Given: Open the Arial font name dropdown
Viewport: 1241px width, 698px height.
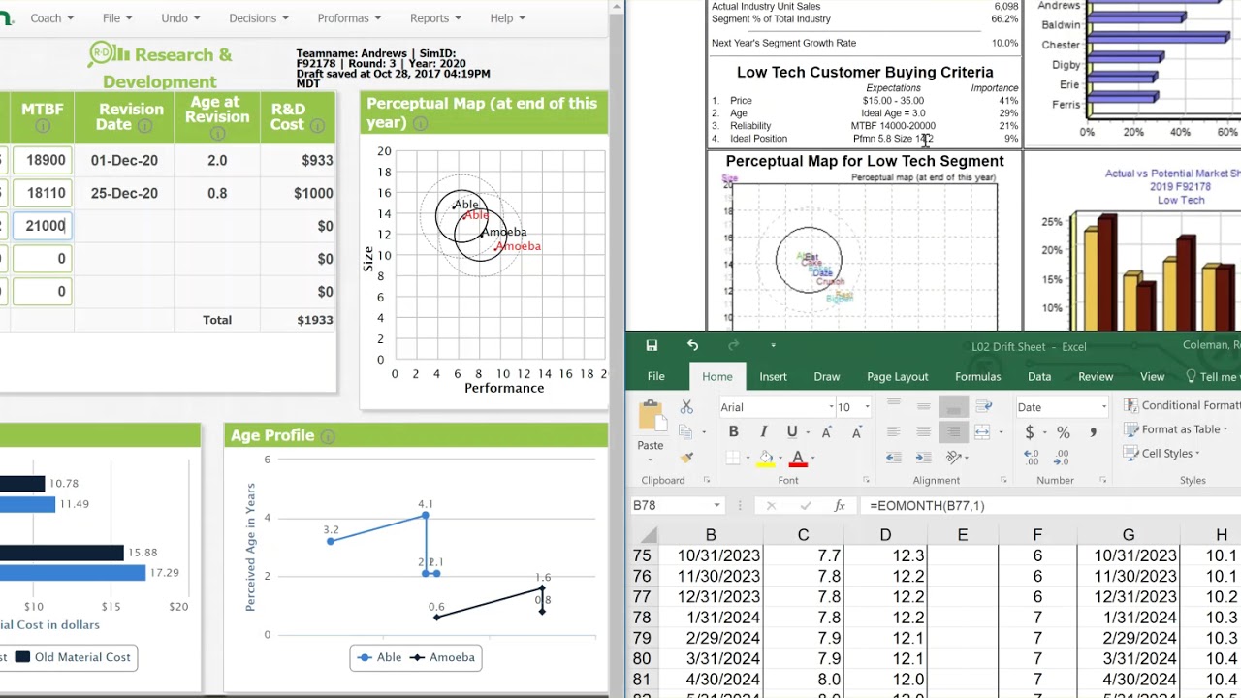Looking at the screenshot, I should pyautogui.click(x=831, y=407).
